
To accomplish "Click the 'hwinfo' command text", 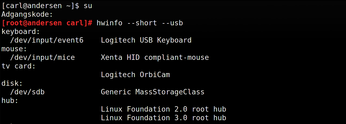I will (x=109, y=23).
